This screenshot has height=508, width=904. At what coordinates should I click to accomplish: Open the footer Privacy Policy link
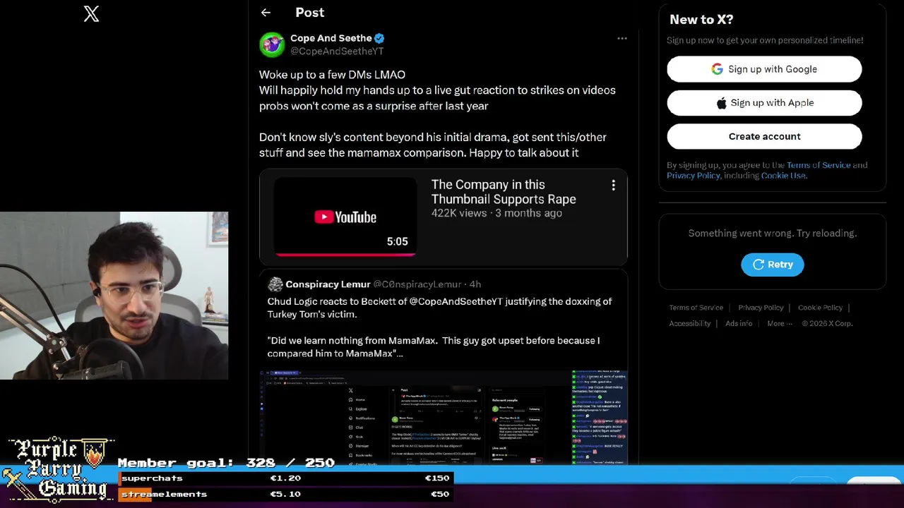click(761, 308)
